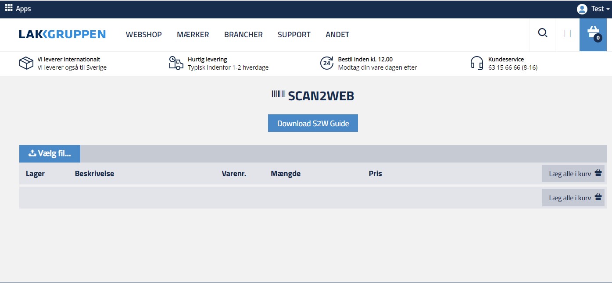The width and height of the screenshot is (612, 283).
Task: Click 'Typisk indenfor 1-2 hverdage' text
Action: (x=228, y=67)
